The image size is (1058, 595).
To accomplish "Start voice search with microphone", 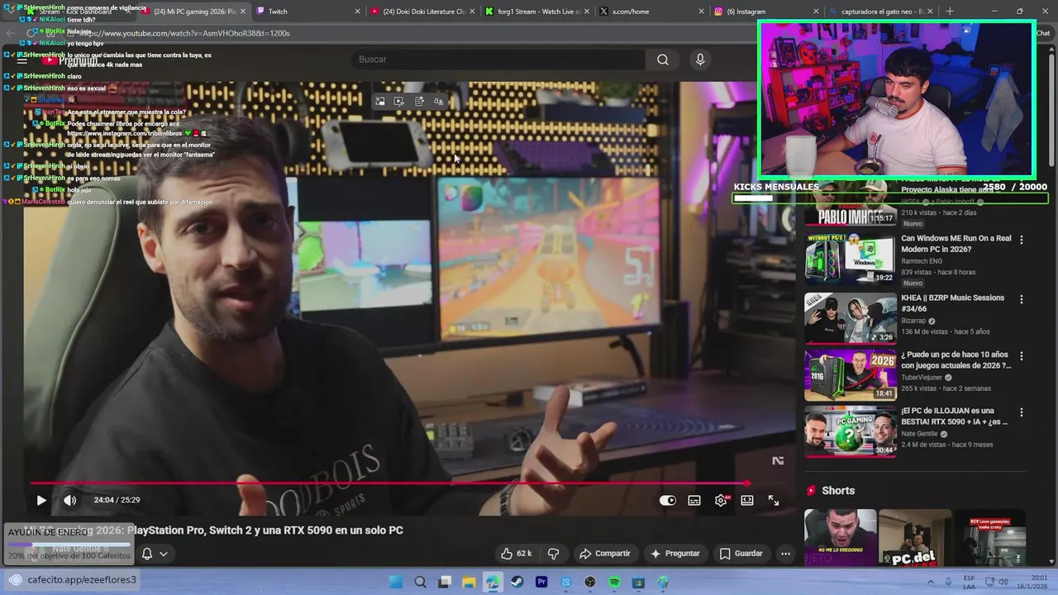I will tap(700, 59).
